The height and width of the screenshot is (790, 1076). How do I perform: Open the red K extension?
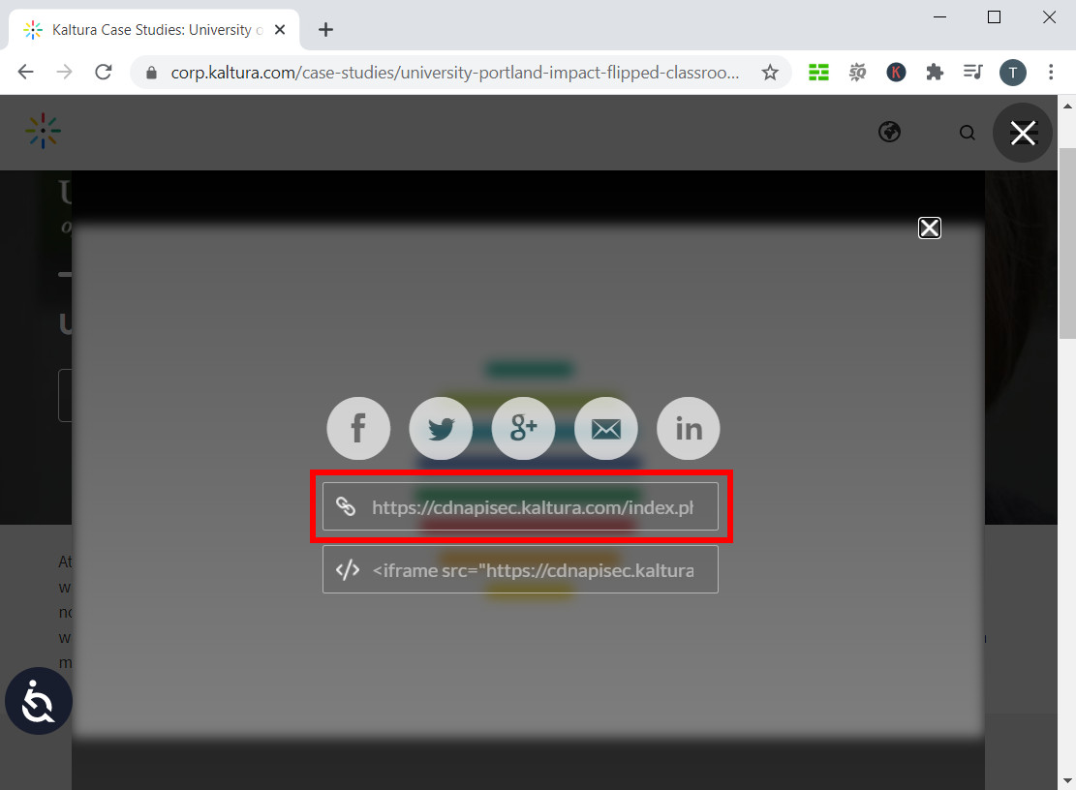[896, 72]
